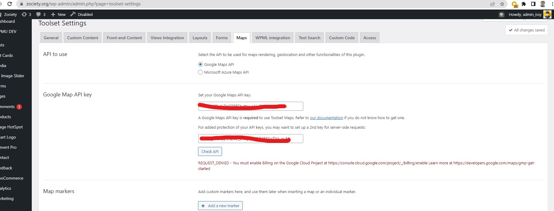Click the padlock site info icon
The image size is (554, 211).
(21, 4)
